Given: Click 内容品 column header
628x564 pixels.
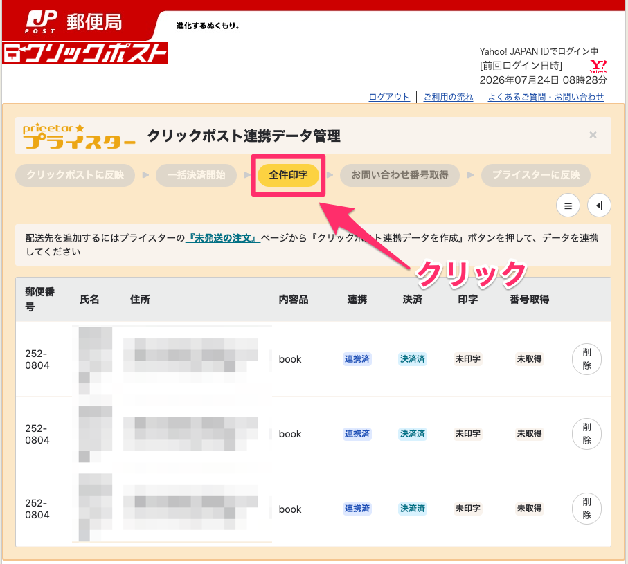Looking at the screenshot, I should pyautogui.click(x=294, y=300).
